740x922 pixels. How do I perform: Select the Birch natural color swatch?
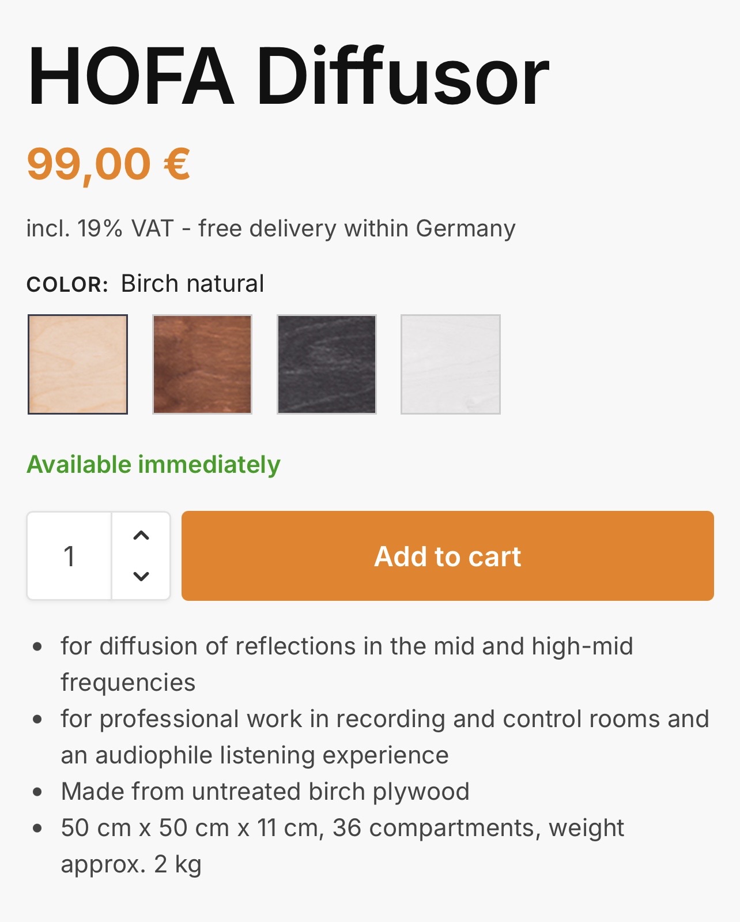(x=78, y=364)
